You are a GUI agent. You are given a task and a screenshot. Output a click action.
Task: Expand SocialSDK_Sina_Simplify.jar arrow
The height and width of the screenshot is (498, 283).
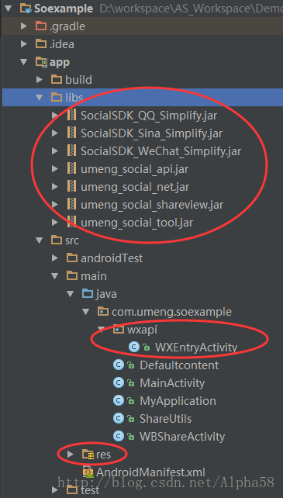pyautogui.click(x=55, y=133)
